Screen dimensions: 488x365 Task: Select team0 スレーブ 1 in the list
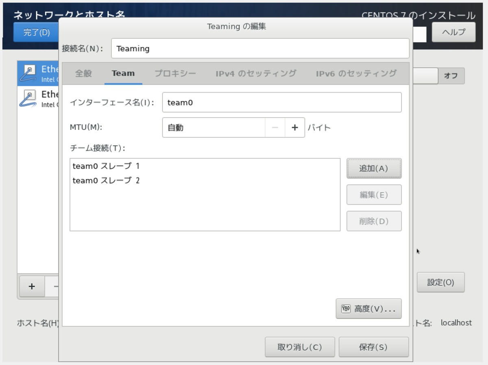[x=106, y=166]
